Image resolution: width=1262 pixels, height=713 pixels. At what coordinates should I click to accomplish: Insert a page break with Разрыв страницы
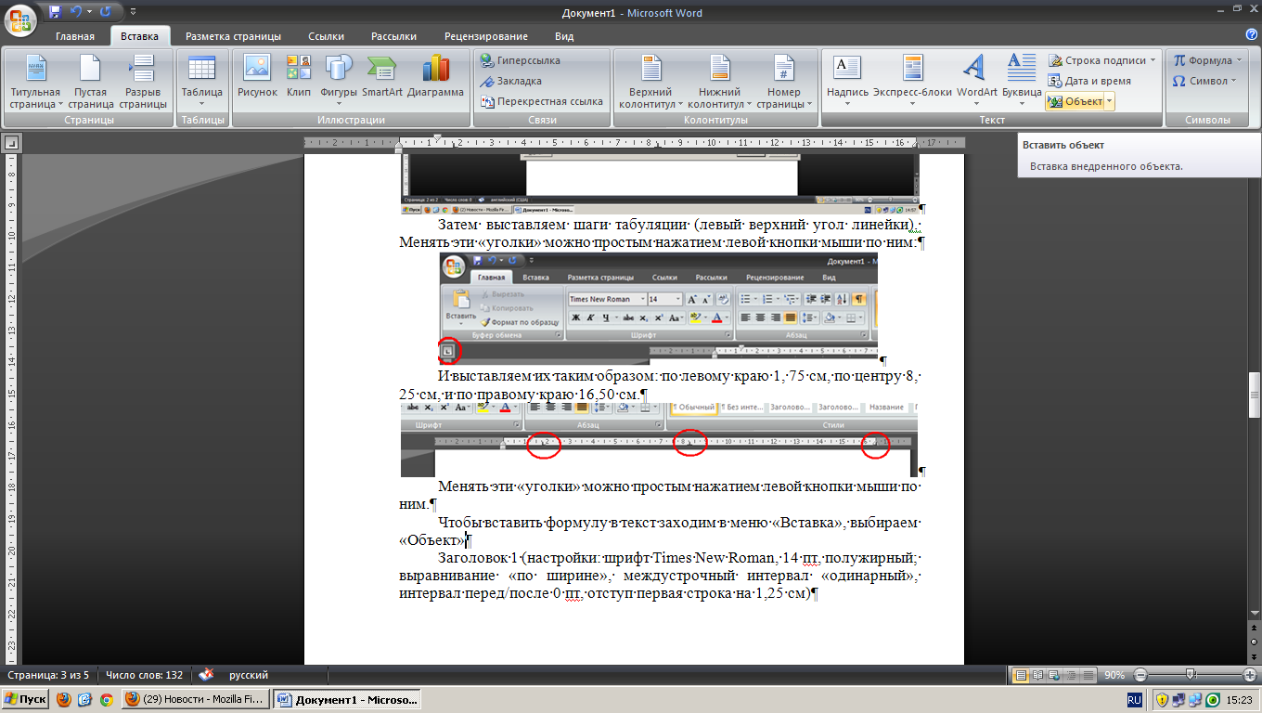pyautogui.click(x=142, y=82)
